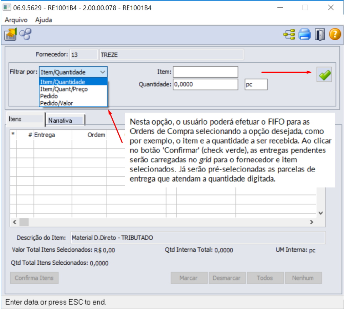This screenshot has height=310, width=344.
Task: Click the Qtd Interna Total value 0,0000
Action: pos(224,250)
